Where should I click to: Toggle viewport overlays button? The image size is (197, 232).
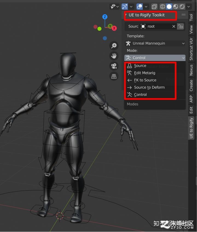pyautogui.click(x=140, y=7)
